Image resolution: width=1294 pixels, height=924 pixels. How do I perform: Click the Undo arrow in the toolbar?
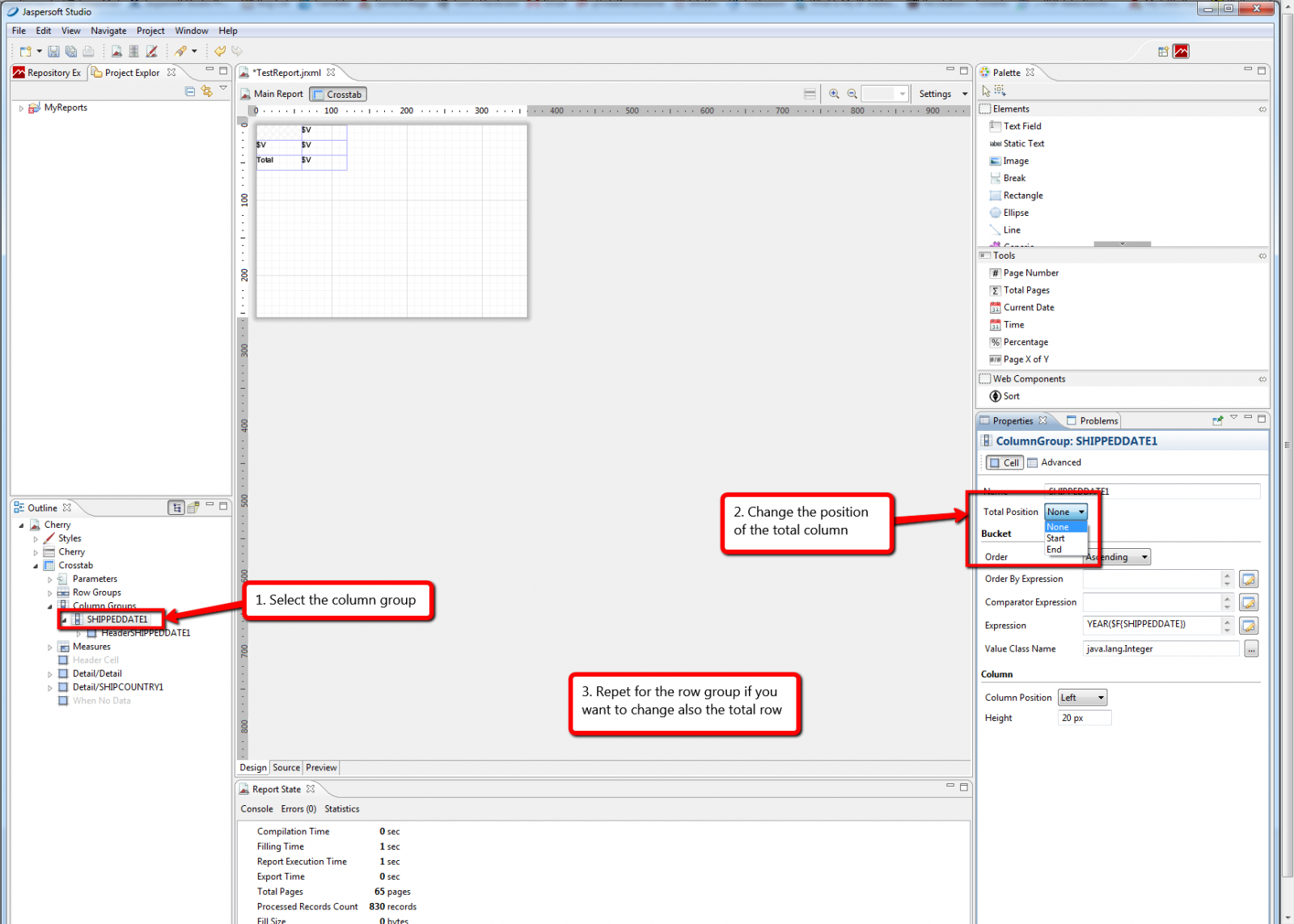click(x=220, y=51)
